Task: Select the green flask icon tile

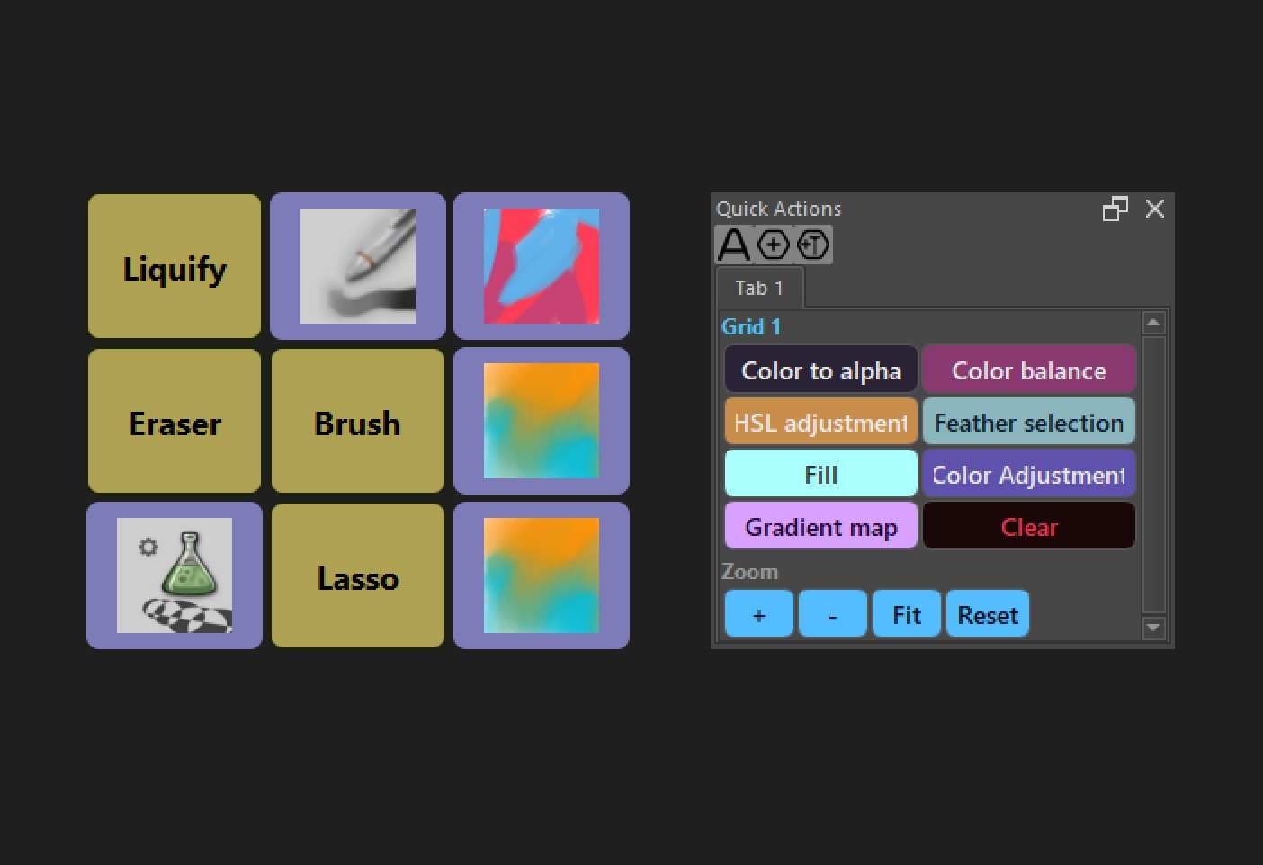Action: pos(175,575)
